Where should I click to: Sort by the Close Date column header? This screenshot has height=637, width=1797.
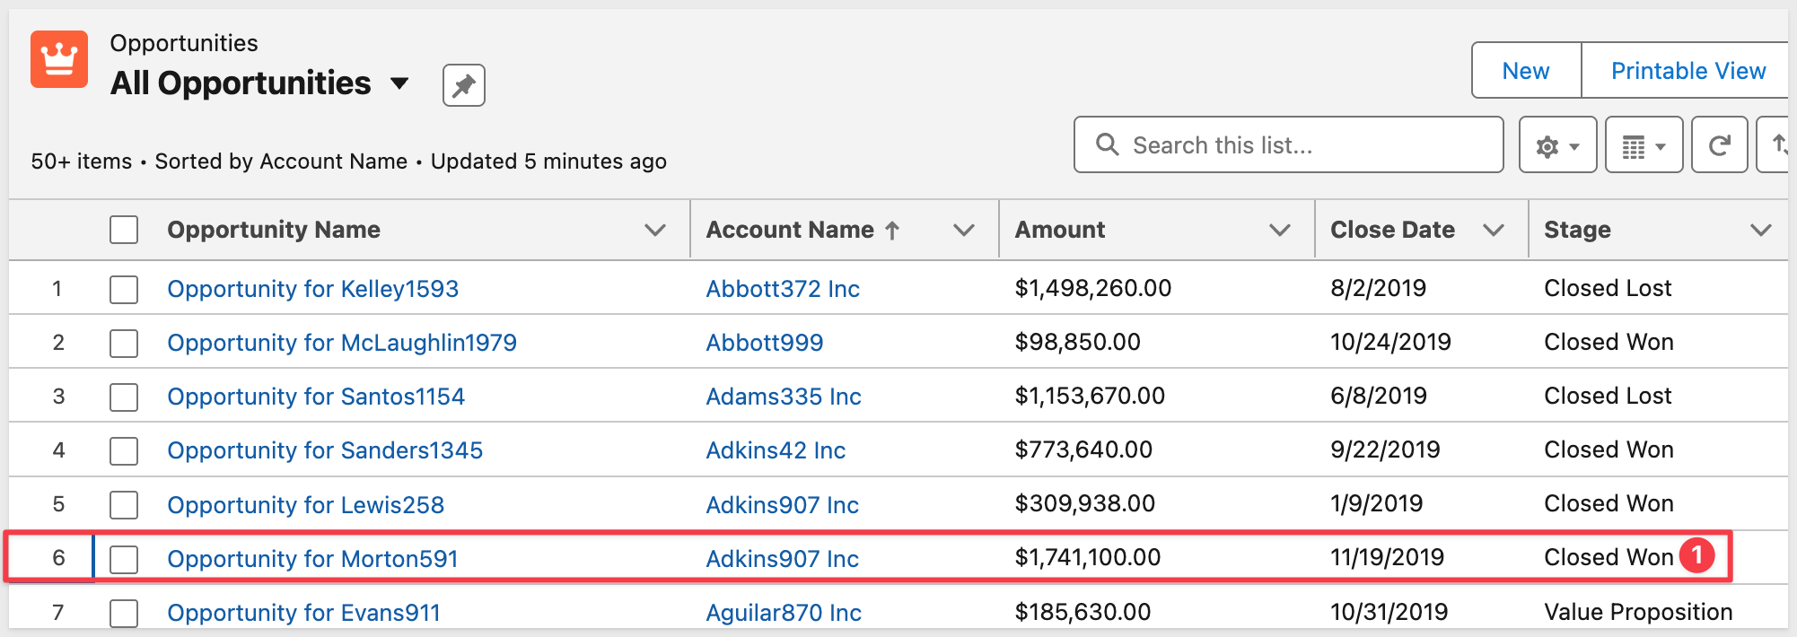(1392, 230)
